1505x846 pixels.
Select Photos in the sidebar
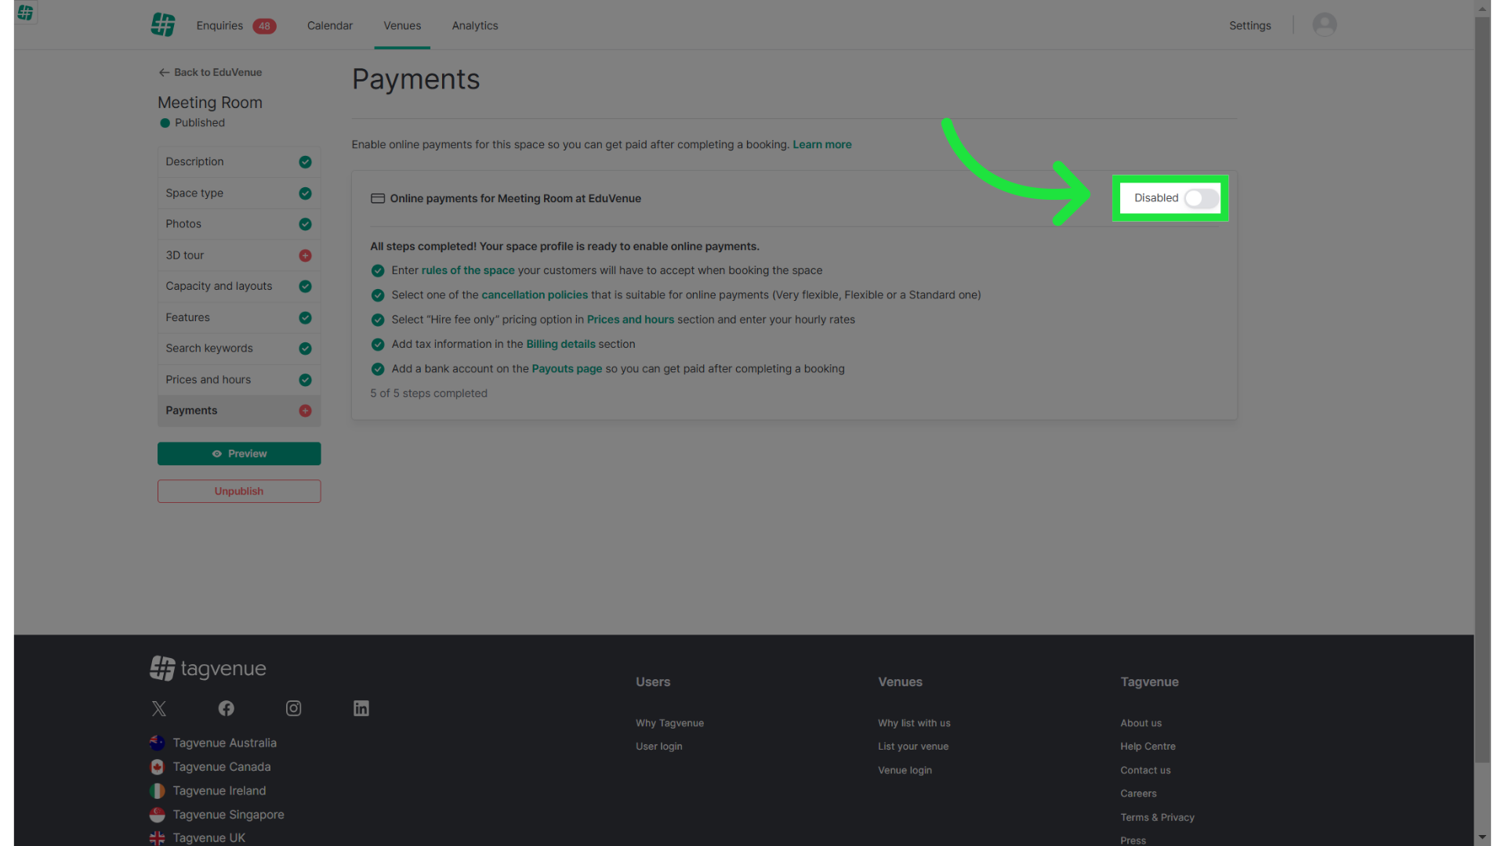tap(239, 224)
